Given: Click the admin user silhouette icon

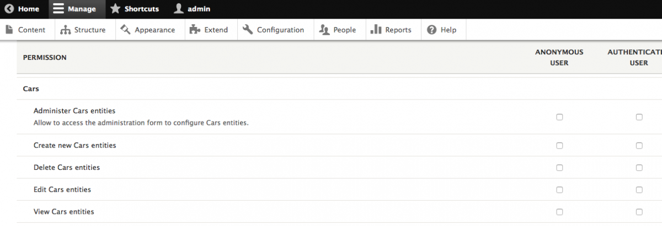Looking at the screenshot, I should tap(178, 9).
